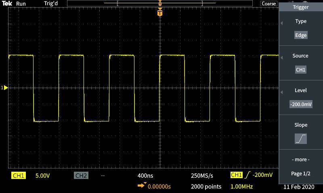Open the trigger Source CH1 selector

coord(301,70)
